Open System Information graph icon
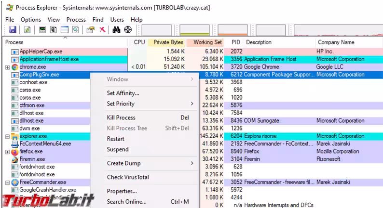Viewport: 383px width, 208px height. click(42, 30)
